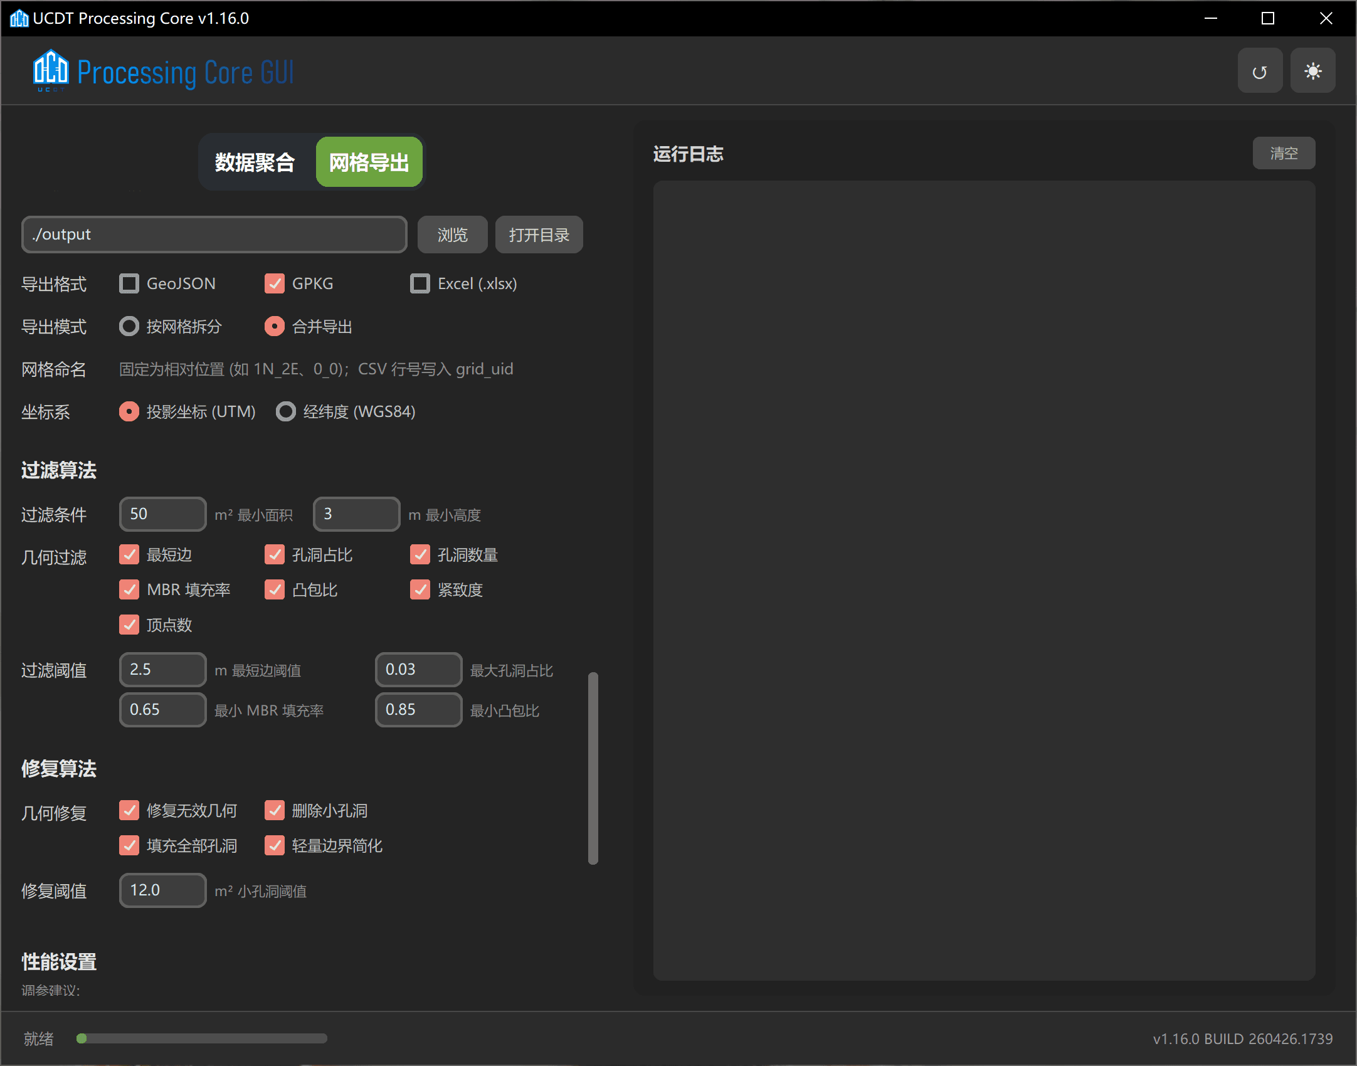Click the refresh/reset icon button

(x=1259, y=71)
